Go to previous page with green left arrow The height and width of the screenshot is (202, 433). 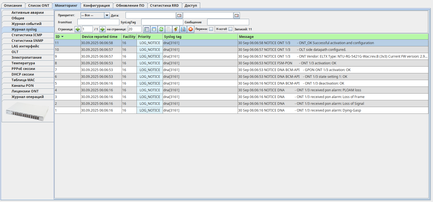coord(78,29)
